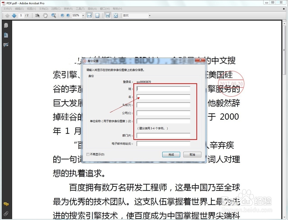This screenshot has height=220, width=288.
Task: Focus the 头衔(T) input field
Action: (x=164, y=105)
